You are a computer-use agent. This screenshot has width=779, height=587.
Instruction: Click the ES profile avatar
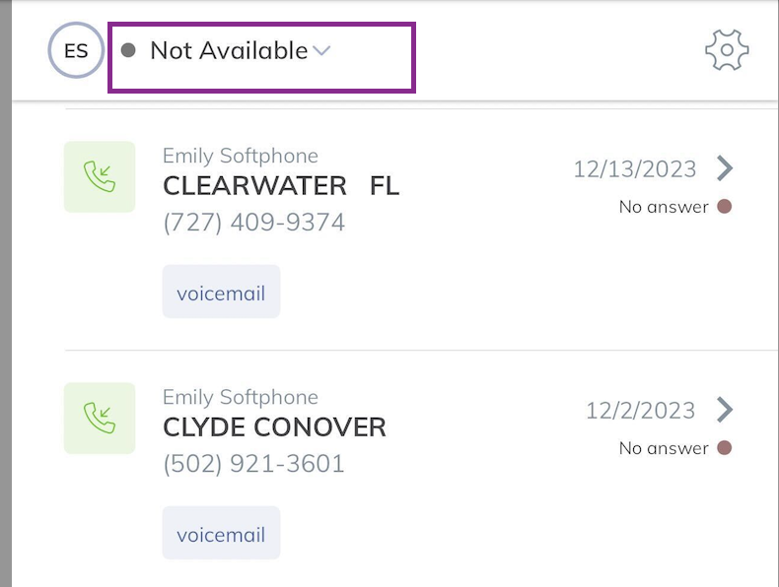[x=76, y=50]
